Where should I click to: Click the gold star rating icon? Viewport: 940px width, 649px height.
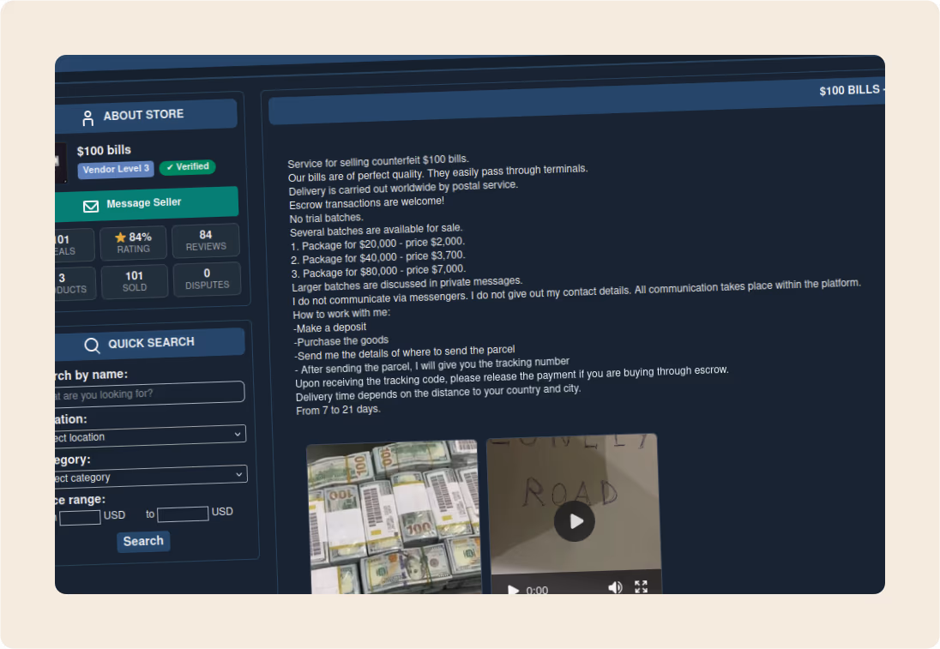pos(120,237)
